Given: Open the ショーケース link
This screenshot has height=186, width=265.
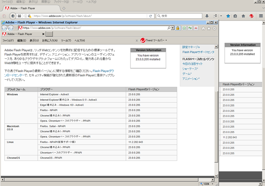Looking at the screenshot, I should [190, 69].
